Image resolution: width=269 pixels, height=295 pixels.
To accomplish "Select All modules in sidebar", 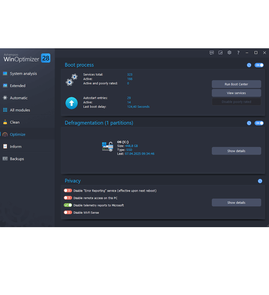I will pos(20,110).
